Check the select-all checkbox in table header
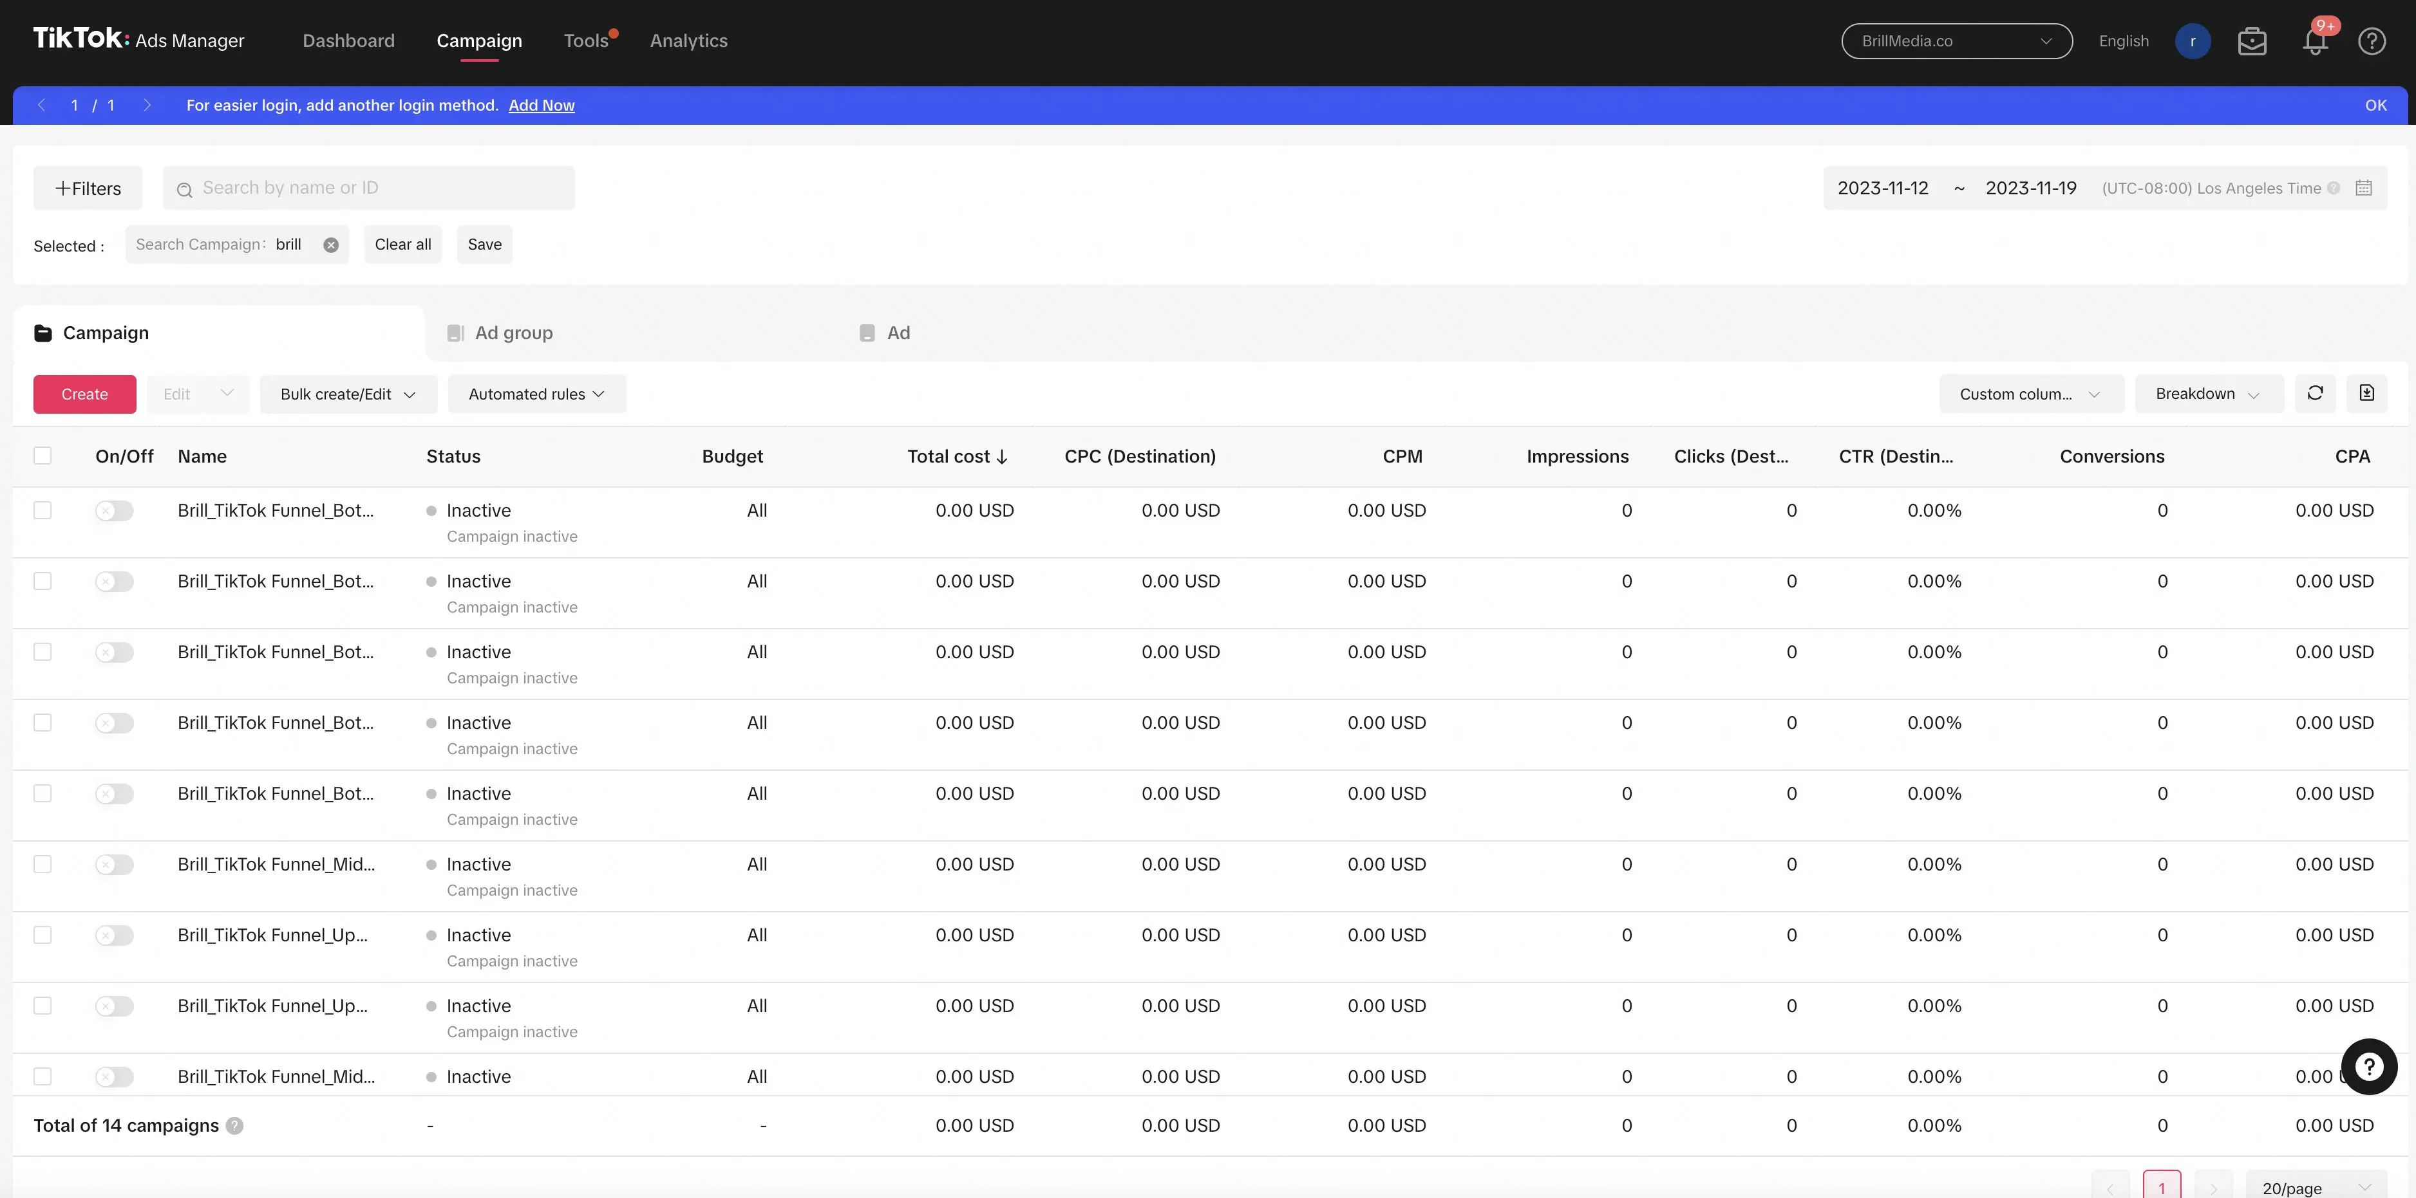This screenshot has height=1198, width=2416. click(x=42, y=456)
